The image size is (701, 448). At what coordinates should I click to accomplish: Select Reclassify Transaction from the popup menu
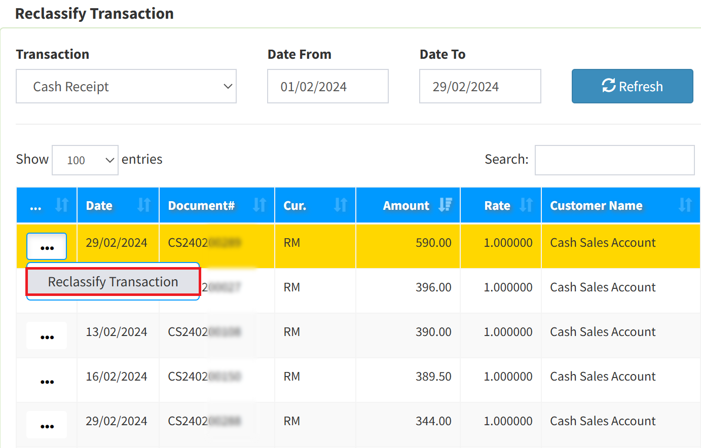[x=113, y=282]
